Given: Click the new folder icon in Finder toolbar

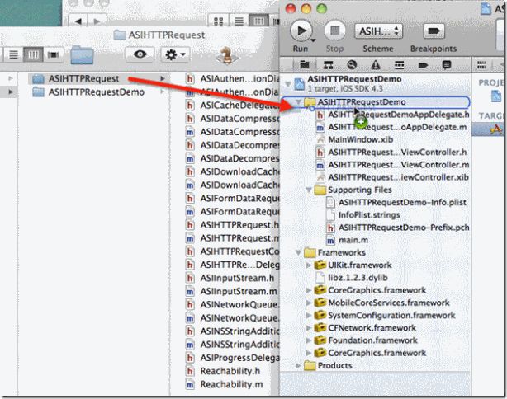Looking at the screenshot, I should pos(82,54).
